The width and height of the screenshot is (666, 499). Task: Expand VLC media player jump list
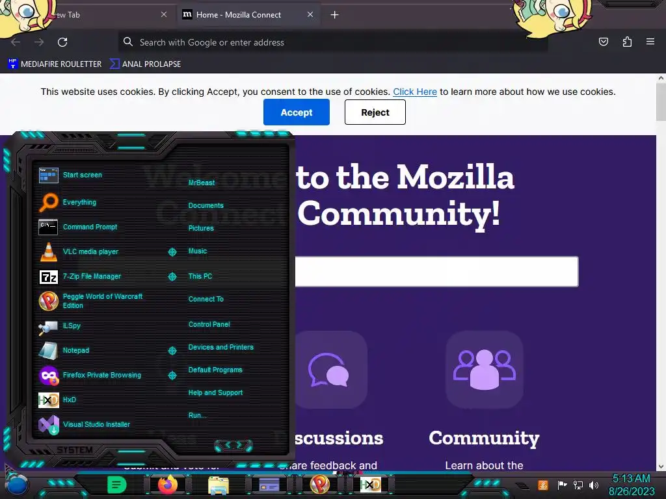(172, 252)
